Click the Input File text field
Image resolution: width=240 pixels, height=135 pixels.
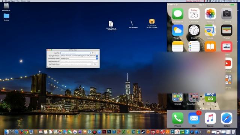pyautogui.click(x=75, y=53)
